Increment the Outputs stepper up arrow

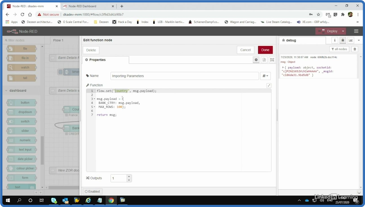click(x=129, y=176)
